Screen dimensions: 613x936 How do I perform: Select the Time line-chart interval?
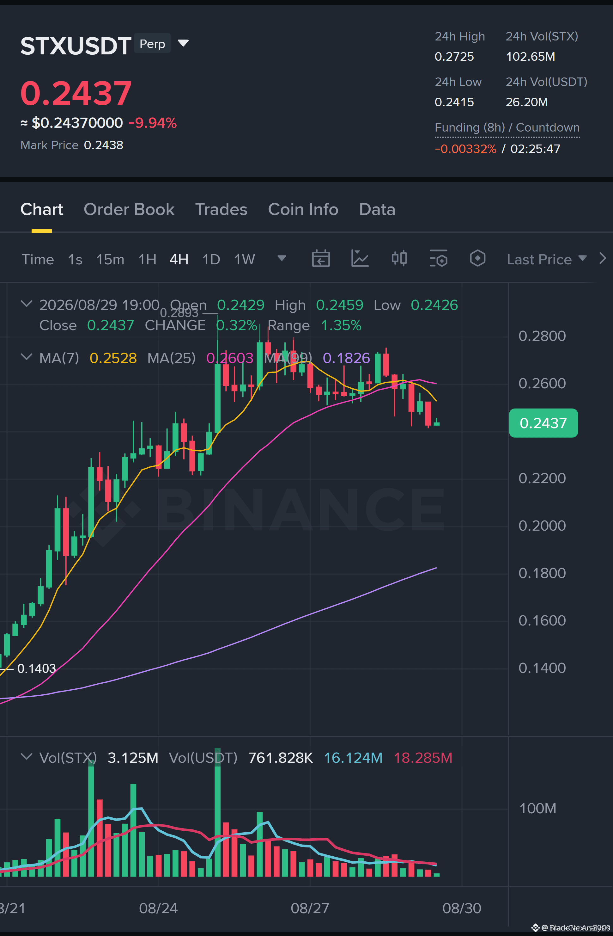38,259
